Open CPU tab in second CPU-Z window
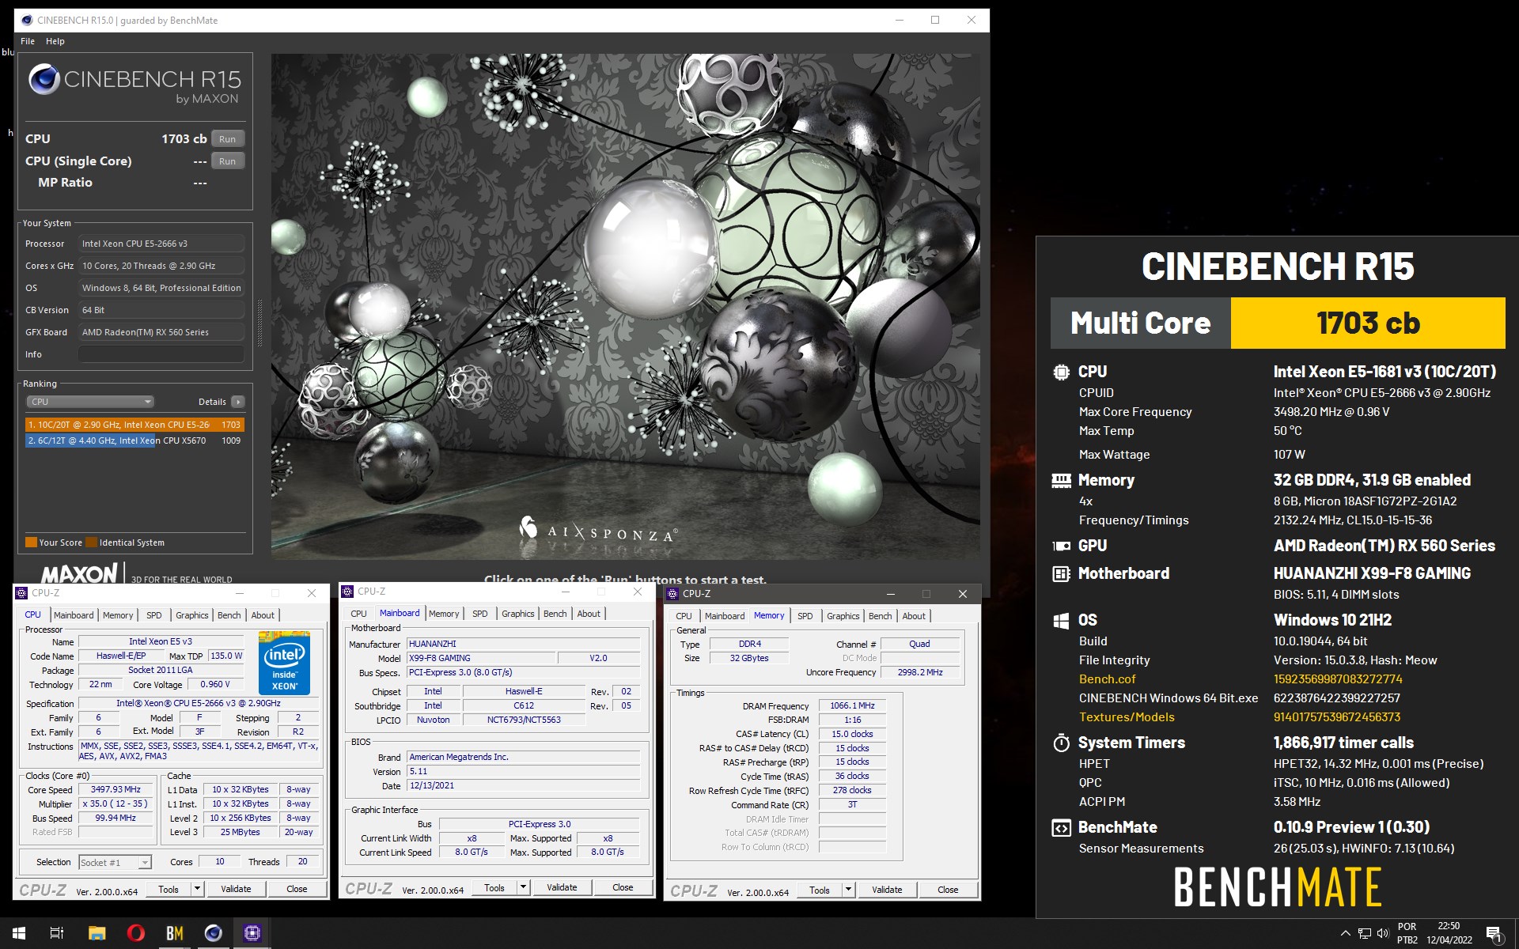The height and width of the screenshot is (949, 1519). tap(358, 614)
